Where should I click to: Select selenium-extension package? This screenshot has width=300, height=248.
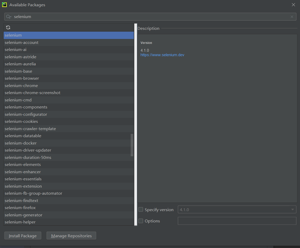[69, 186]
